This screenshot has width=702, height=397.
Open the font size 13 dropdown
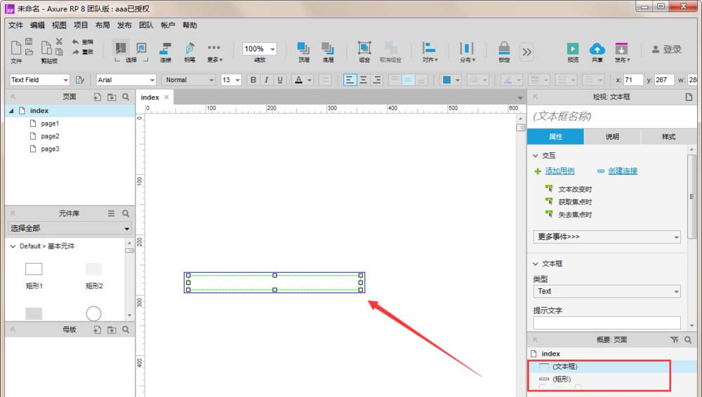[238, 80]
